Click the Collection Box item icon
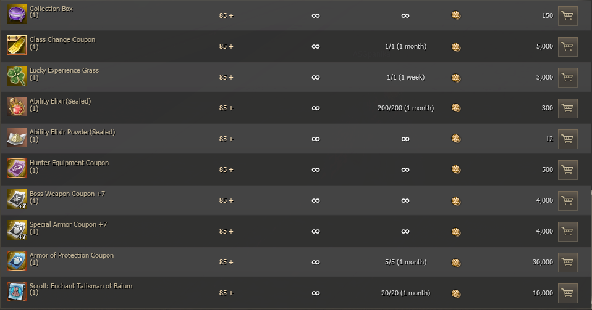Viewport: 592px width, 310px height. (x=17, y=15)
